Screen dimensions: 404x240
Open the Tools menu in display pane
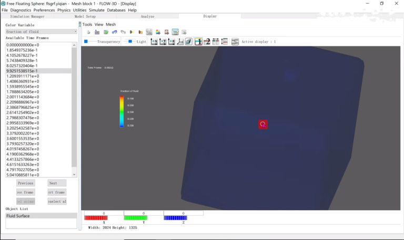pos(87,25)
